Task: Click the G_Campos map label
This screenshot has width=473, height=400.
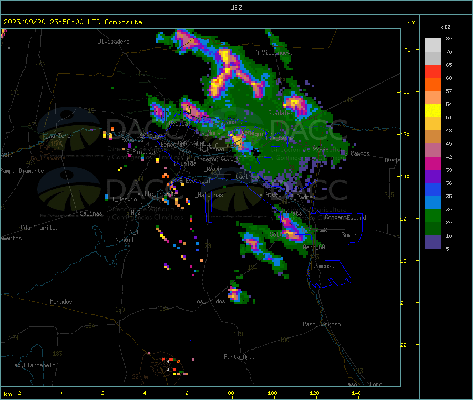Action: click(358, 153)
